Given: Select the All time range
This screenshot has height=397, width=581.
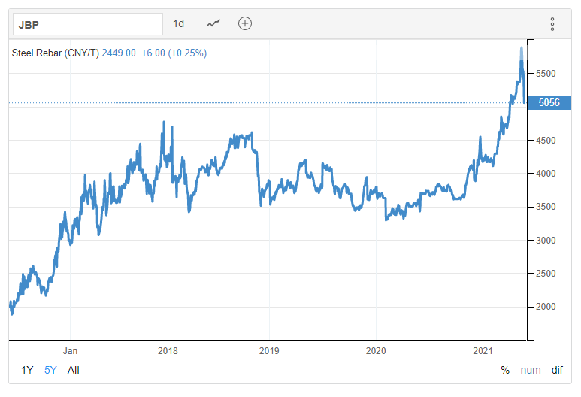Looking at the screenshot, I should (x=74, y=370).
